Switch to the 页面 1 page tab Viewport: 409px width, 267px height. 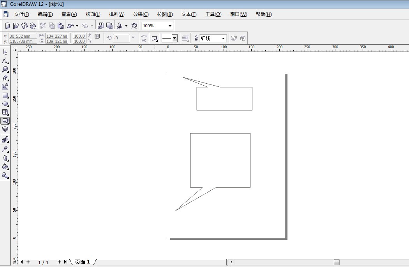tap(82, 262)
